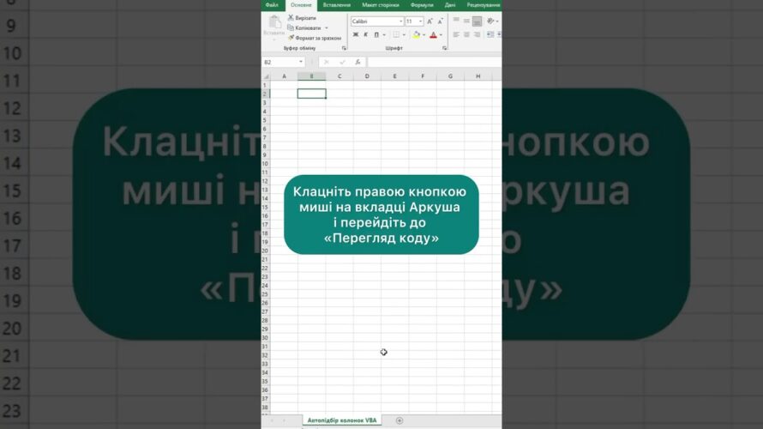763x429 pixels.
Task: Open Буфер обміну dialog launcher
Action: [344, 48]
